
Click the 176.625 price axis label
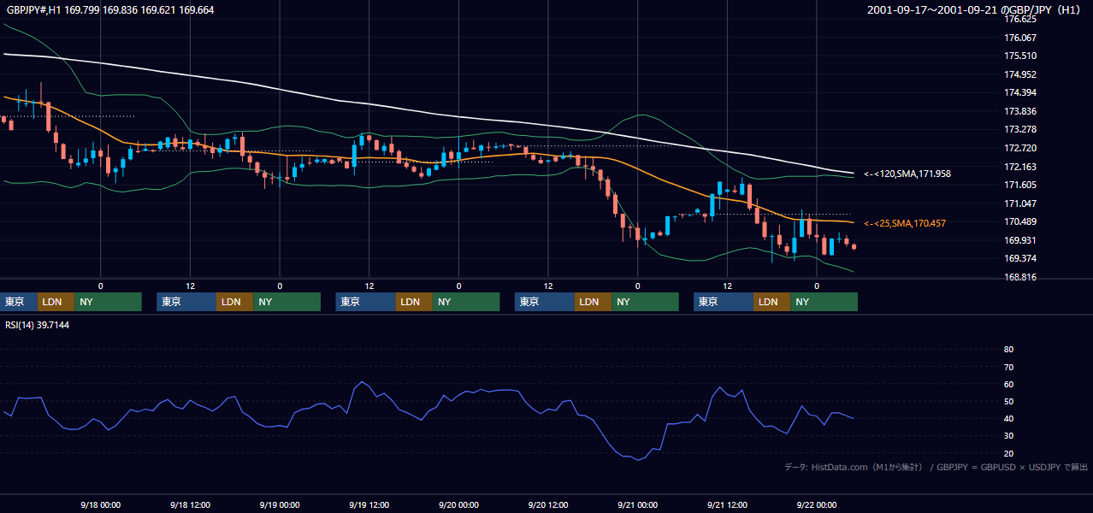[x=1019, y=19]
